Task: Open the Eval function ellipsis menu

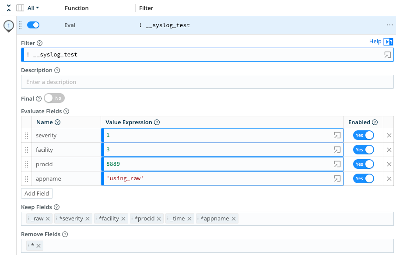Action: tap(389, 25)
